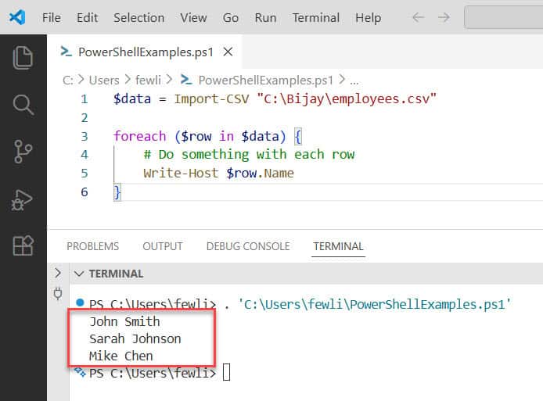Click the VS Code logo icon
Image resolution: width=543 pixels, height=401 pixels.
coord(17,17)
